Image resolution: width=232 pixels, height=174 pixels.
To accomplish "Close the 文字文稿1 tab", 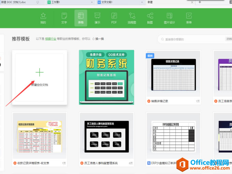I will [142, 2].
